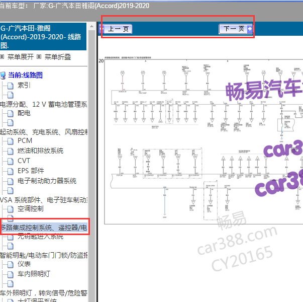Select the 当前:线路图 root node
This screenshot has width=303, height=302.
[25, 75]
